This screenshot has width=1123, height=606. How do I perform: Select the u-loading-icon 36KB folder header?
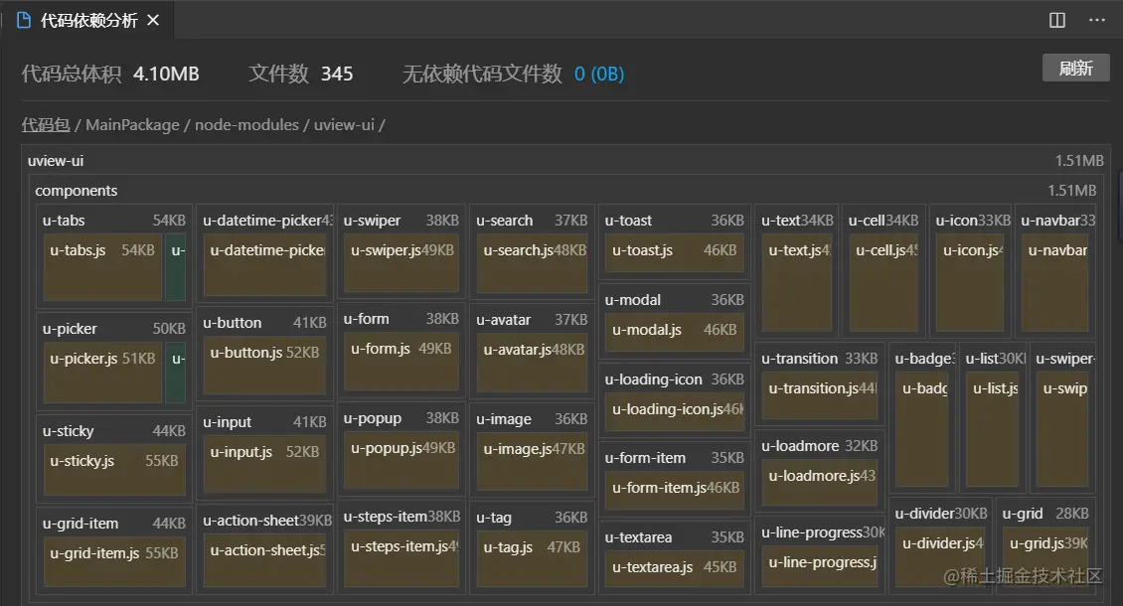(674, 379)
